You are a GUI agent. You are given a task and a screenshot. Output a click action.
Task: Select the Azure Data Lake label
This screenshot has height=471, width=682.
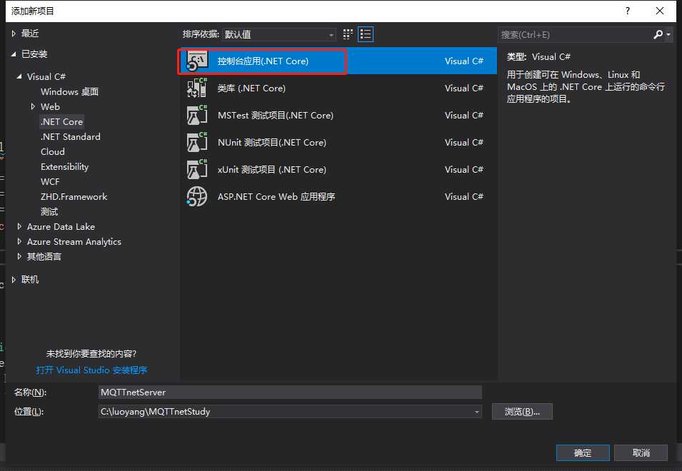(x=61, y=226)
